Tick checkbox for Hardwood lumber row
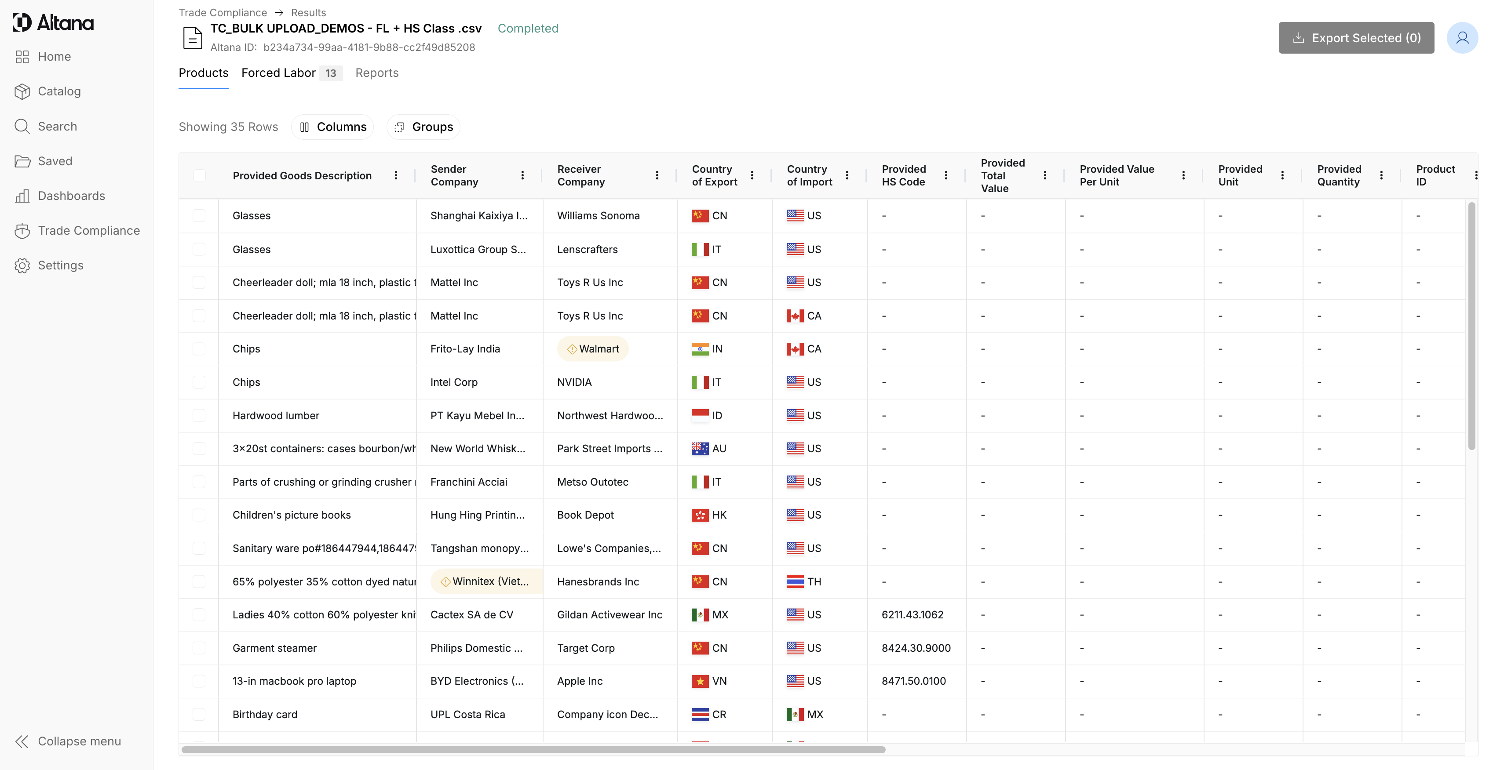 (199, 415)
